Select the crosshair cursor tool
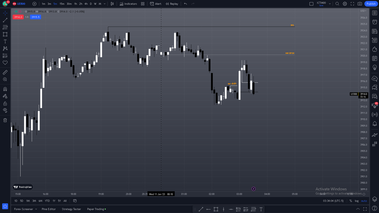Image resolution: width=379 pixels, height=213 pixels. (5, 13)
